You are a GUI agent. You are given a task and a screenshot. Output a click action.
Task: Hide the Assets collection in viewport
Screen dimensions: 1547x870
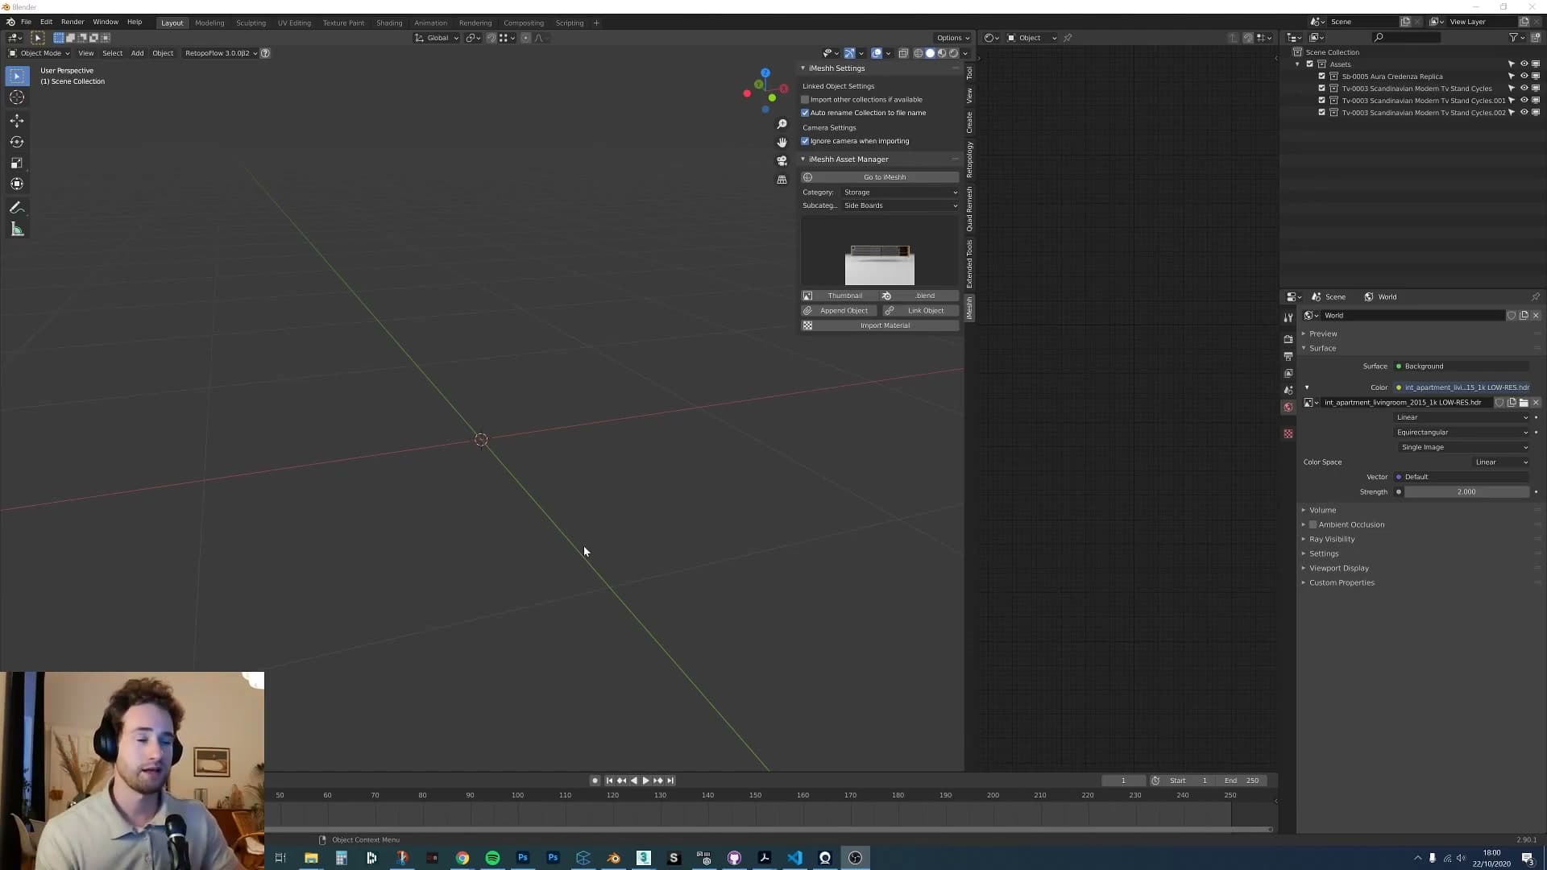[x=1524, y=64]
